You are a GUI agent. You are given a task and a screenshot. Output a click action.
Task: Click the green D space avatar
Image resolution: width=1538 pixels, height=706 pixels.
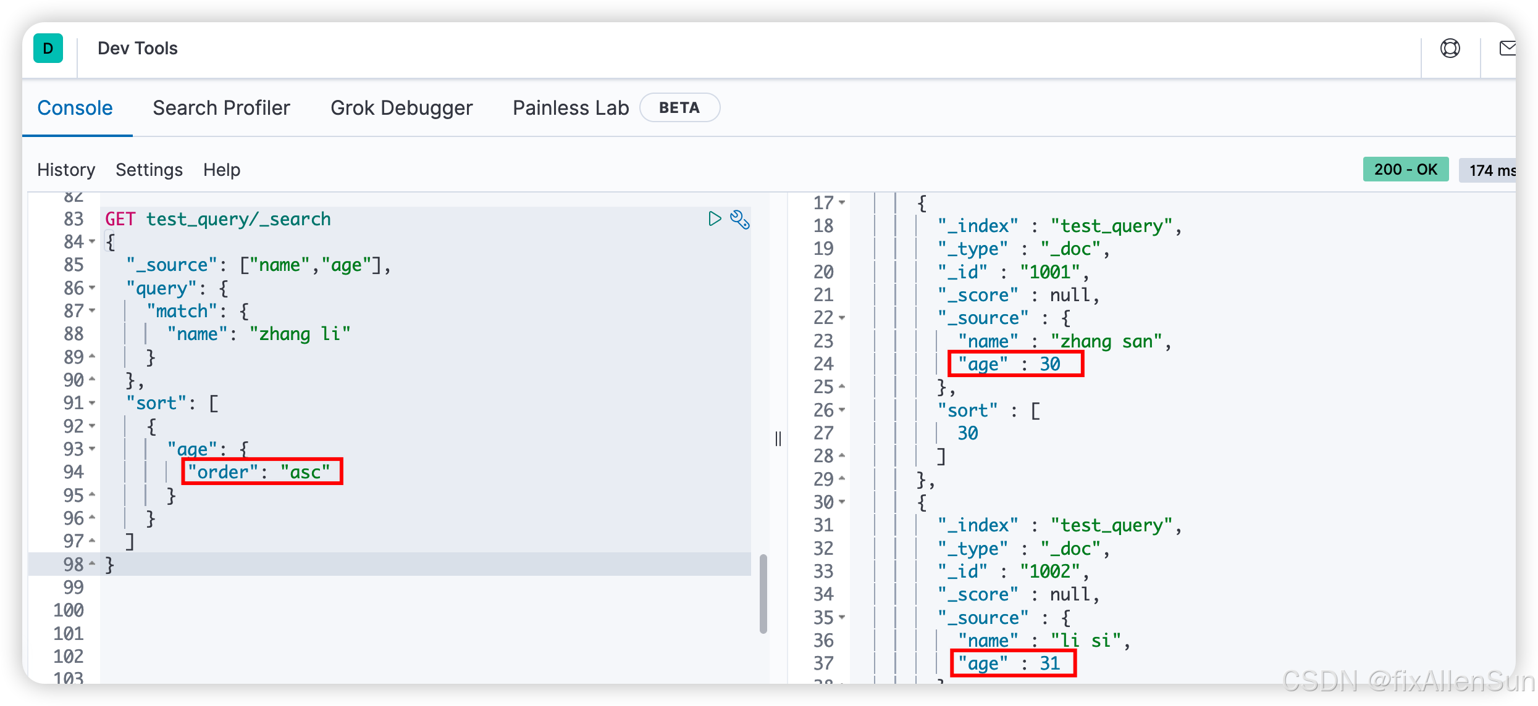click(x=48, y=48)
